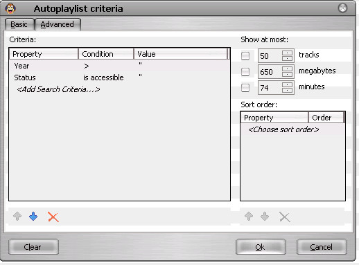Click Choose sort order entry

coord(283,129)
